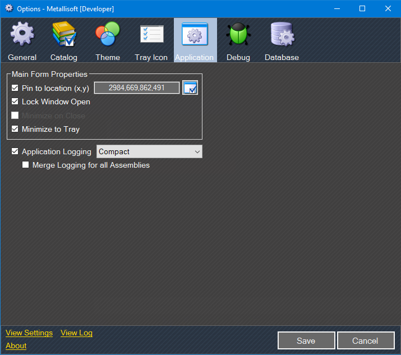Click the Application window gear icon
The image size is (401, 355).
click(195, 35)
